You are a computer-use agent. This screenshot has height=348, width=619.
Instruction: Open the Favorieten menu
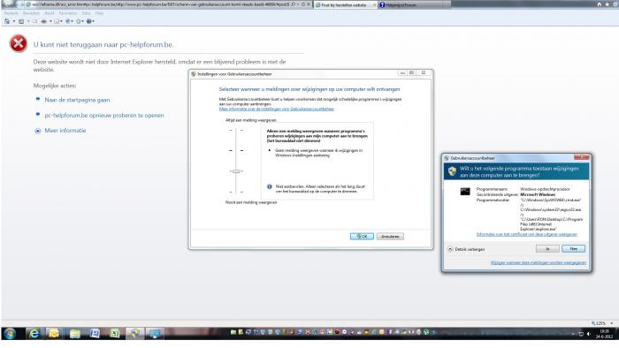[68, 13]
